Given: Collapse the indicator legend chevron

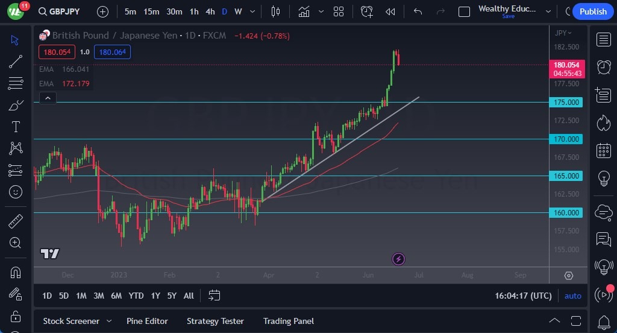Looking at the screenshot, I should point(48,98).
